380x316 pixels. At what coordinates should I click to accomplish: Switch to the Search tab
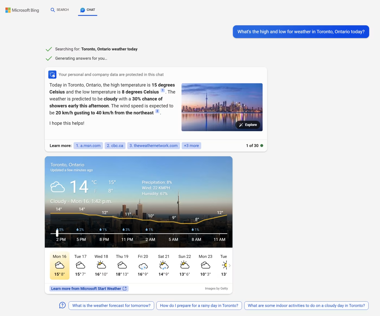click(x=60, y=10)
